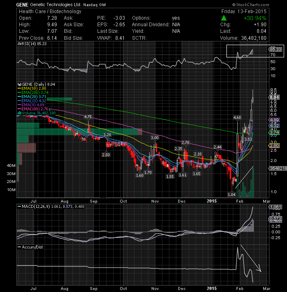
Task: Click the 4.89 EMA tag on right axis
Action: pyautogui.click(x=274, y=120)
